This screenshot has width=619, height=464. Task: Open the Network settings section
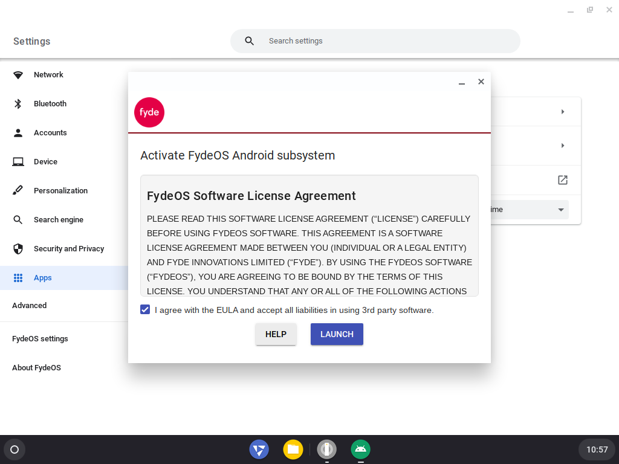[x=64, y=75]
